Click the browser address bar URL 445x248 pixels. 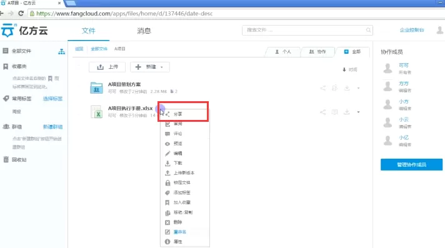click(124, 13)
